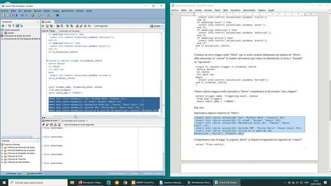
Task: Click the SQL History icon in worksheet toolbar
Action: [85, 26]
